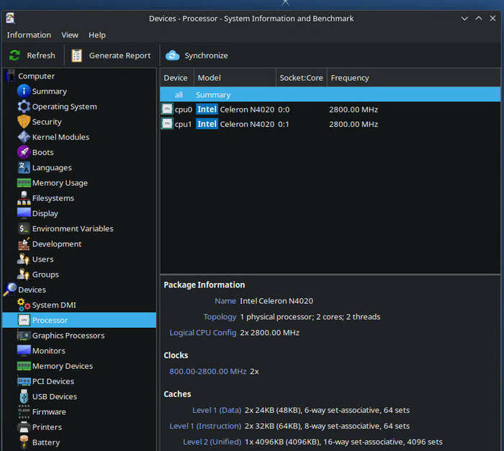
Task: Click the Name label in Package Information
Action: pyautogui.click(x=225, y=300)
